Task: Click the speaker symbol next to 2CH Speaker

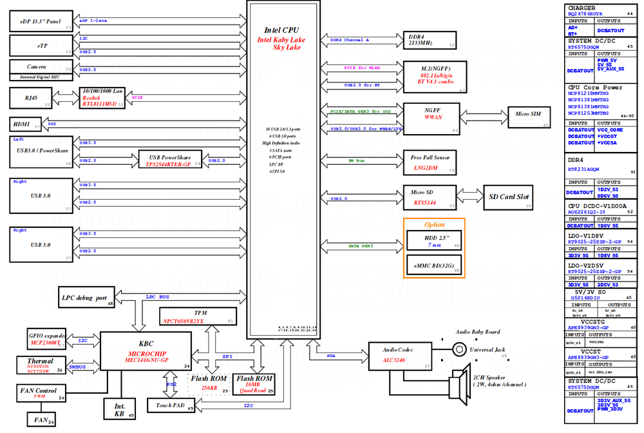Action: pyautogui.click(x=460, y=385)
